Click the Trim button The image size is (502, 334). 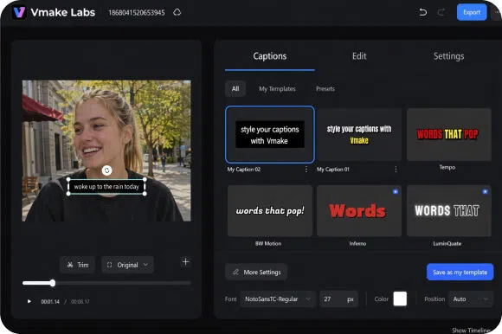click(x=78, y=265)
